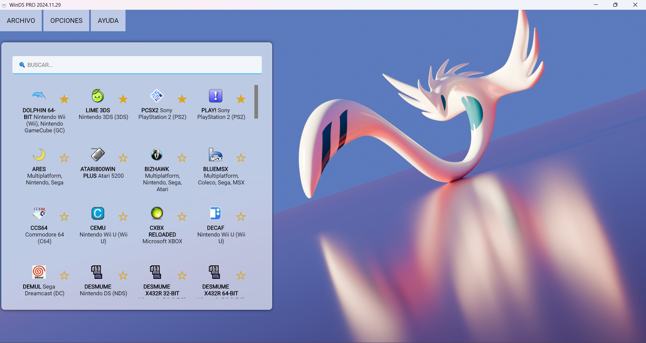Viewport: 646px width, 343px height.
Task: Add DeSmuME Nintendo DS to favorites
Action: point(123,275)
